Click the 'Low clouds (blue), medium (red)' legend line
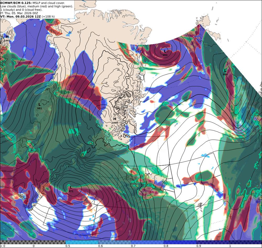 pos(37,6)
